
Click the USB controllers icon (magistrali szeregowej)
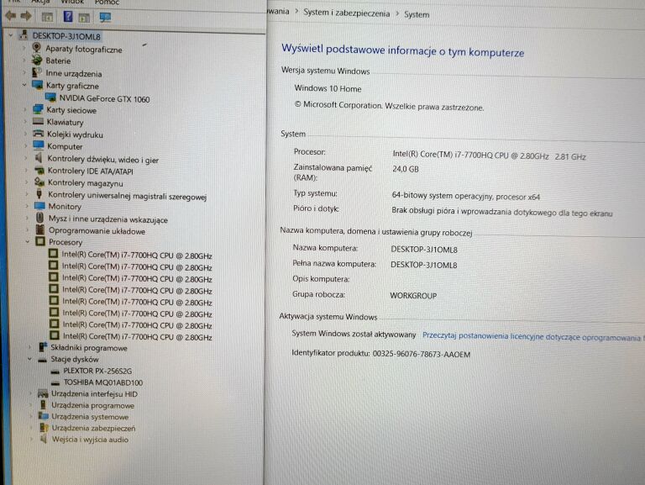tap(39, 194)
